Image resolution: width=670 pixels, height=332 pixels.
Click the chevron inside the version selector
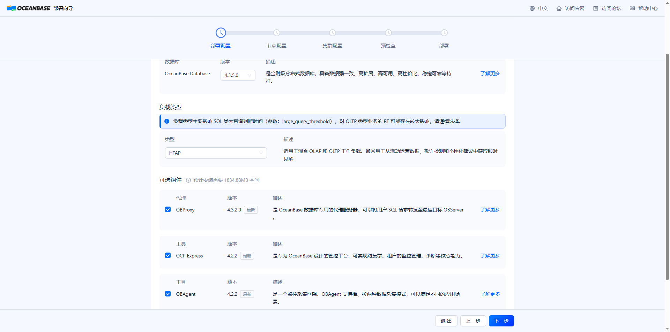pos(249,75)
